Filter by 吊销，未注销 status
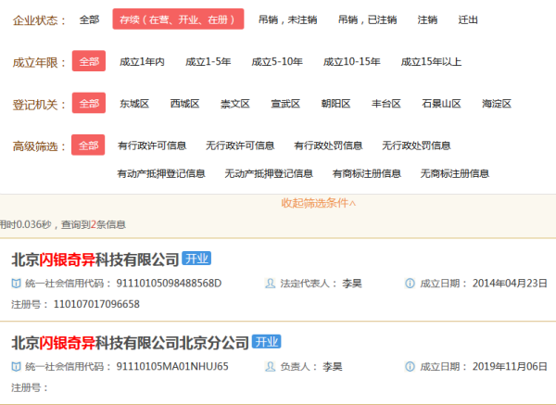556x405 pixels. [287, 19]
